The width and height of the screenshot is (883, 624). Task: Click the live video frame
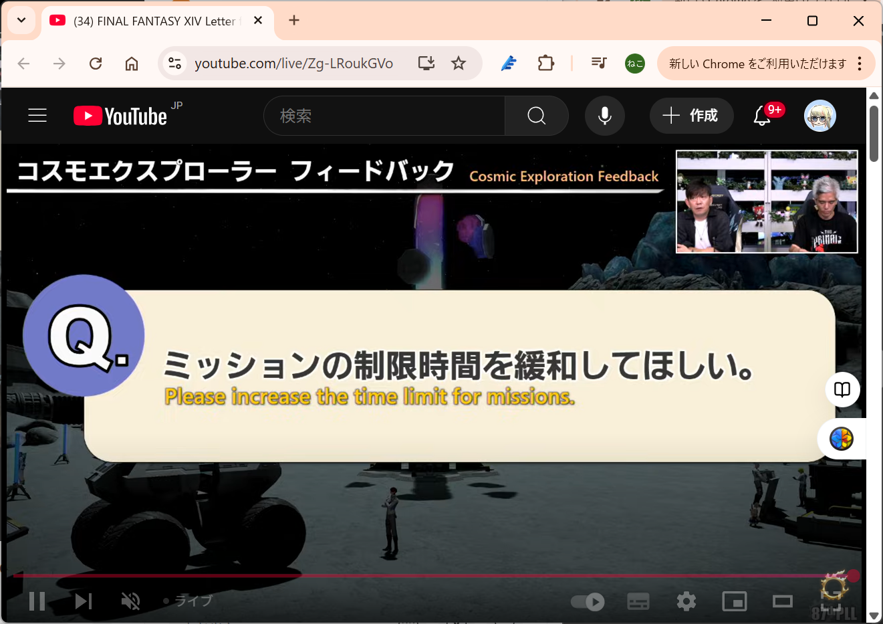coord(433,385)
